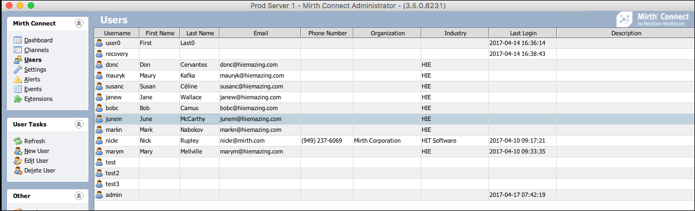The height and width of the screenshot is (211, 695).
Task: Select the HIT Software industry cell
Action: click(x=455, y=140)
